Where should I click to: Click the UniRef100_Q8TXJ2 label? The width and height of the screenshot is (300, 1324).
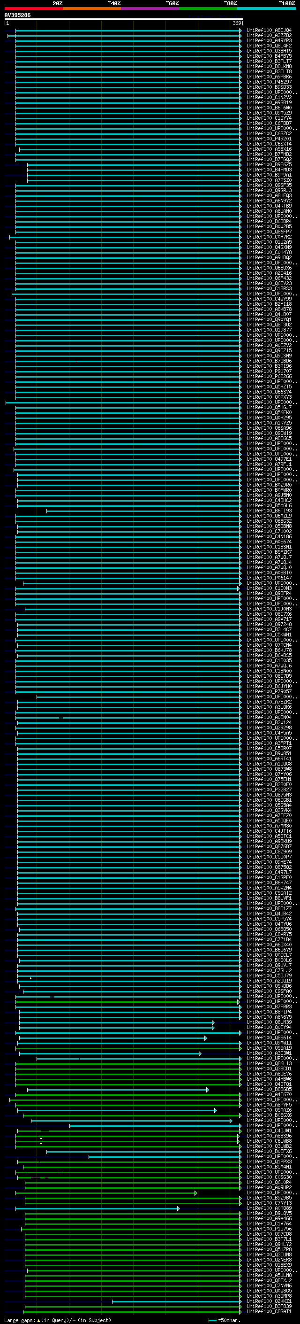(269, 1281)
